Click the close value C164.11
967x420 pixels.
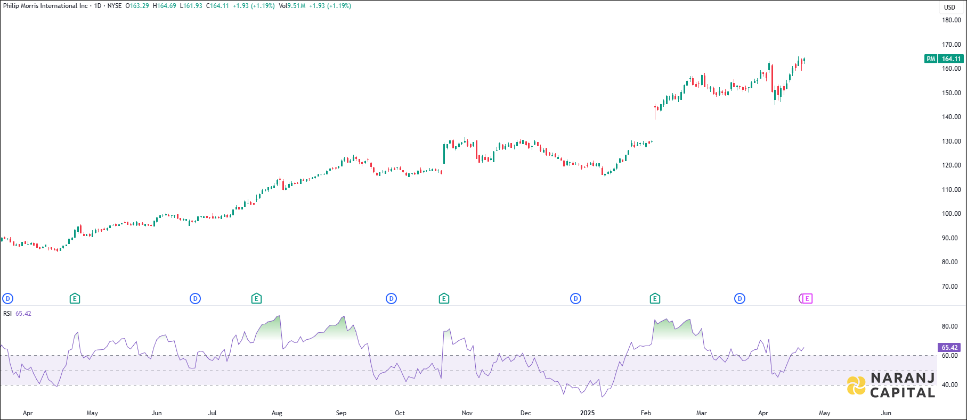(x=217, y=6)
